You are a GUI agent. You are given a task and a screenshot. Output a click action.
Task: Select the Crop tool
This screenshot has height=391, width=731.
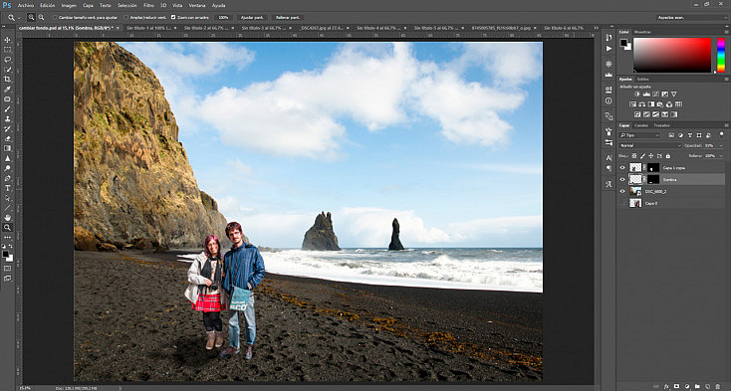7,80
